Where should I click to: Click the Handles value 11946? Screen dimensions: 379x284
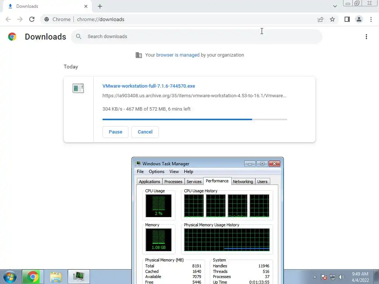click(264, 266)
